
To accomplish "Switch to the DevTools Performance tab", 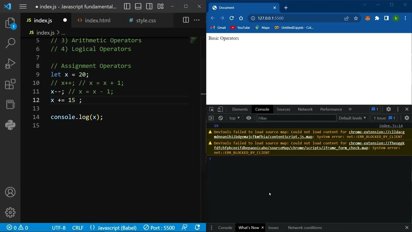I will point(331,109).
